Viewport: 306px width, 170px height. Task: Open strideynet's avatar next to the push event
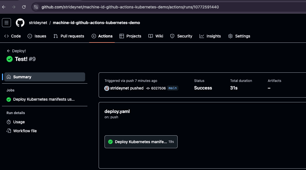coord(107,88)
